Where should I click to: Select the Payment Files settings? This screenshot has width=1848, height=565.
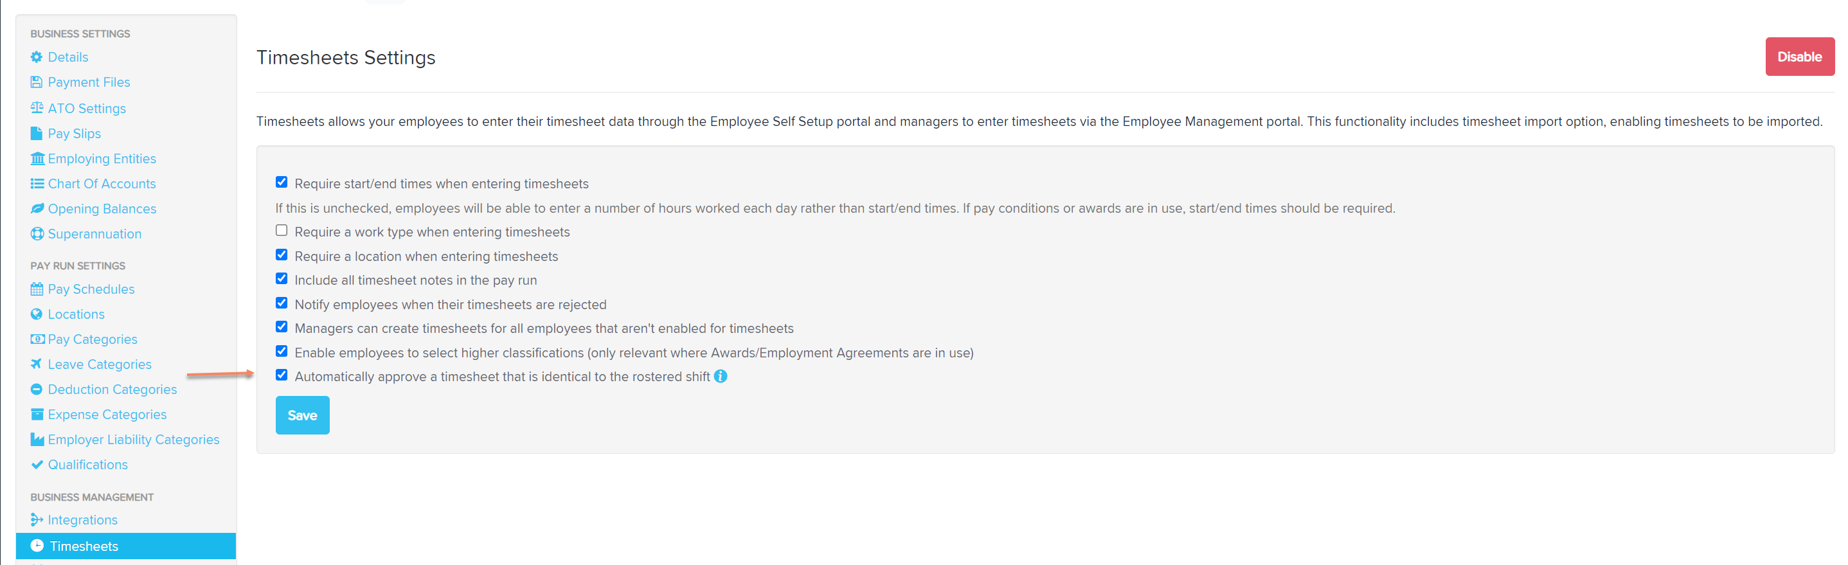coord(88,82)
